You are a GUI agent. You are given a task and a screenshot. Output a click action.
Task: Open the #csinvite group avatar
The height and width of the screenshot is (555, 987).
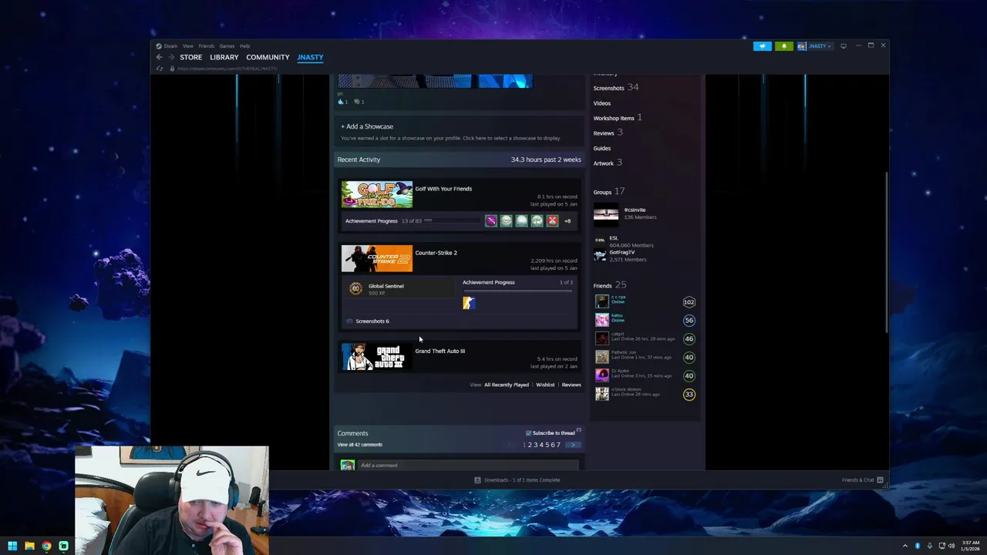pos(606,214)
